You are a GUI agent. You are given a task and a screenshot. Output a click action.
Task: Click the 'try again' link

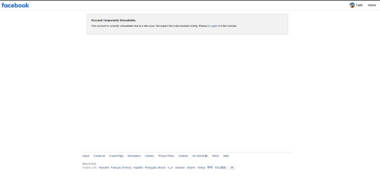212,26
